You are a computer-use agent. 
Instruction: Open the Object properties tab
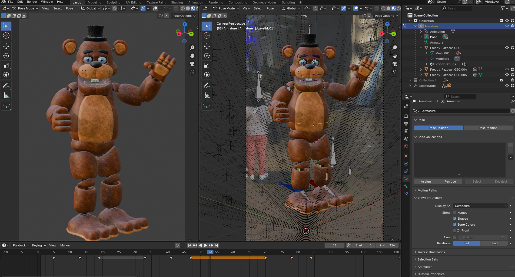pos(406,156)
